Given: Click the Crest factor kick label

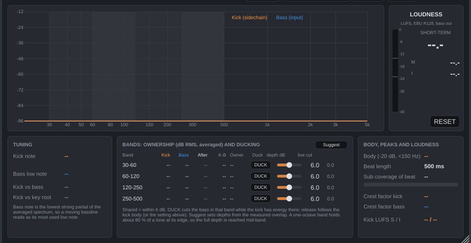Looking at the screenshot, I should pos(383,196).
